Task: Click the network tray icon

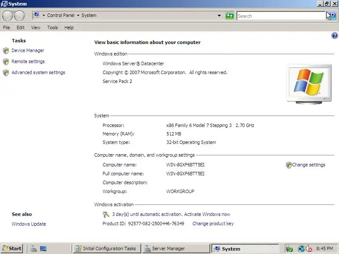Action: click(x=301, y=249)
